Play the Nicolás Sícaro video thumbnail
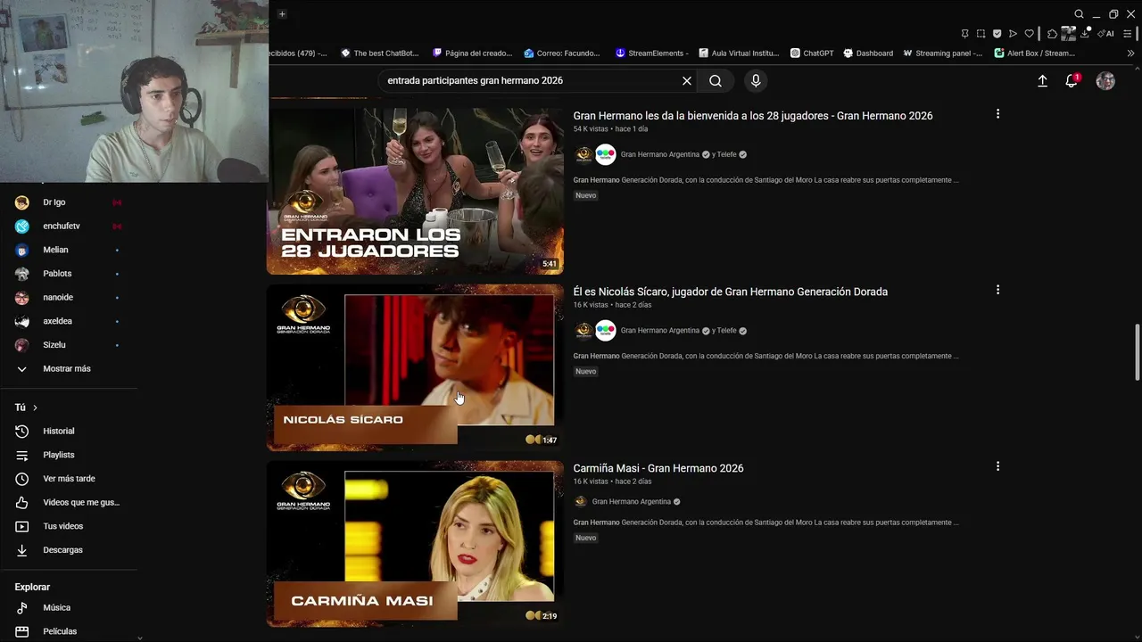This screenshot has height=642, width=1142. tap(415, 367)
